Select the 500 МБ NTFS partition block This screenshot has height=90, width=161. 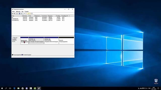coord(24,40)
